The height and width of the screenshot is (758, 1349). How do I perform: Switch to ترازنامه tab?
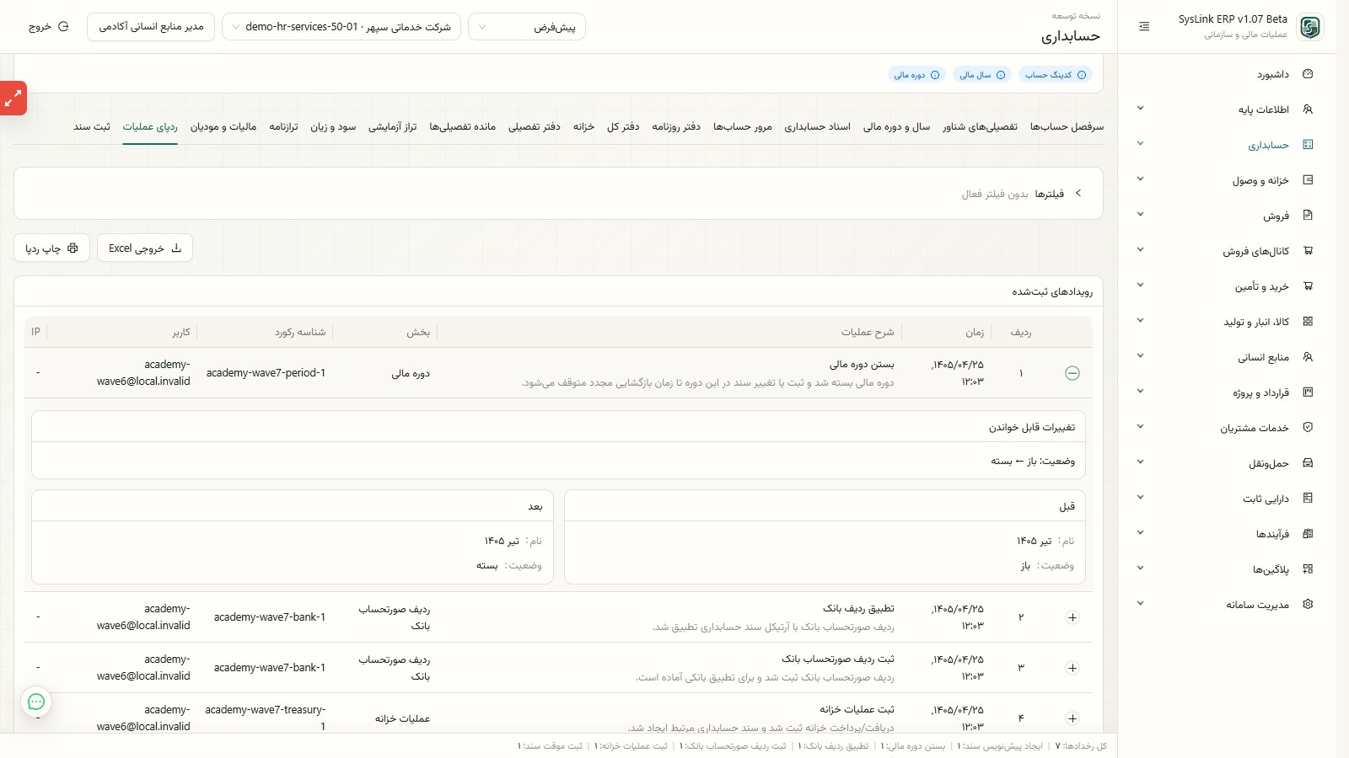pyautogui.click(x=283, y=127)
